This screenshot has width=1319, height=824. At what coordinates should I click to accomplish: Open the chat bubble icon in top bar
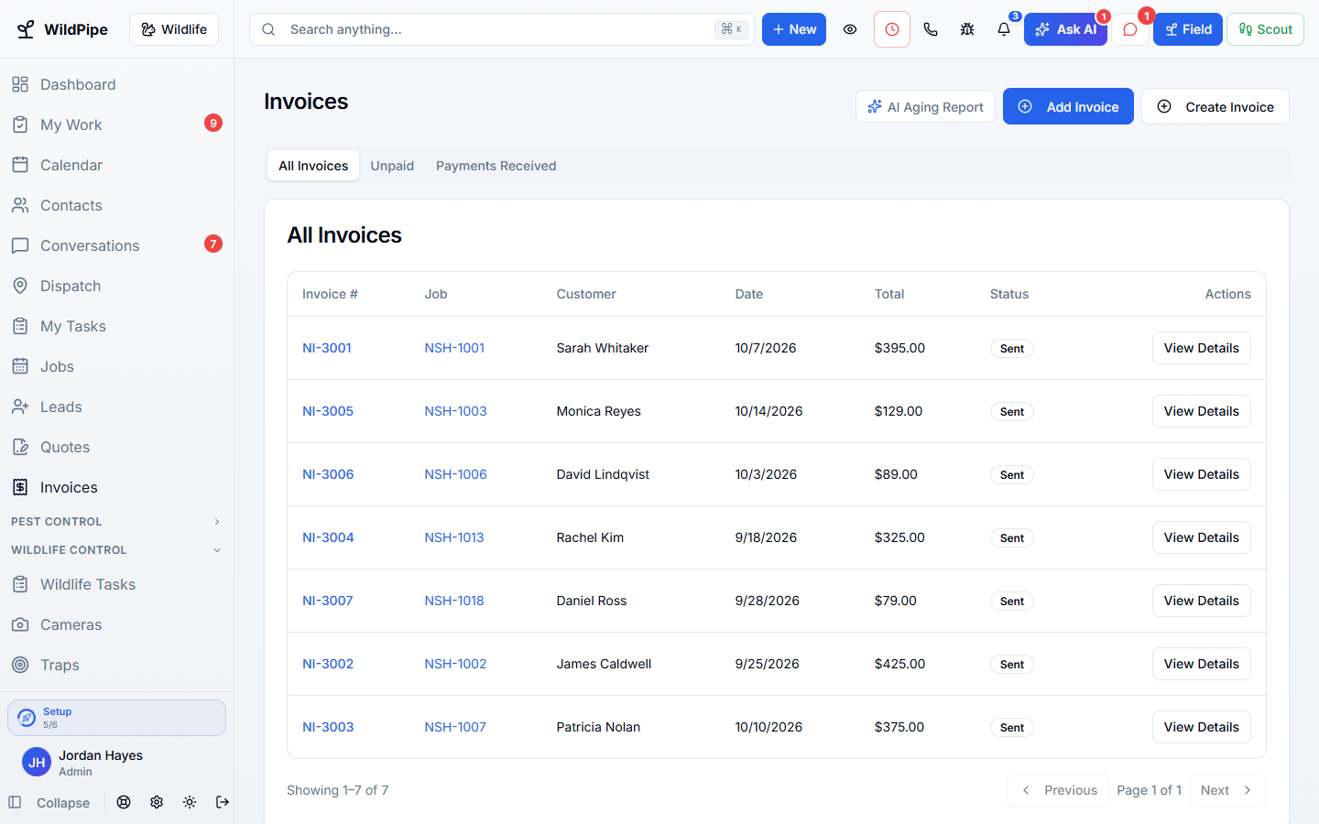pos(1130,29)
